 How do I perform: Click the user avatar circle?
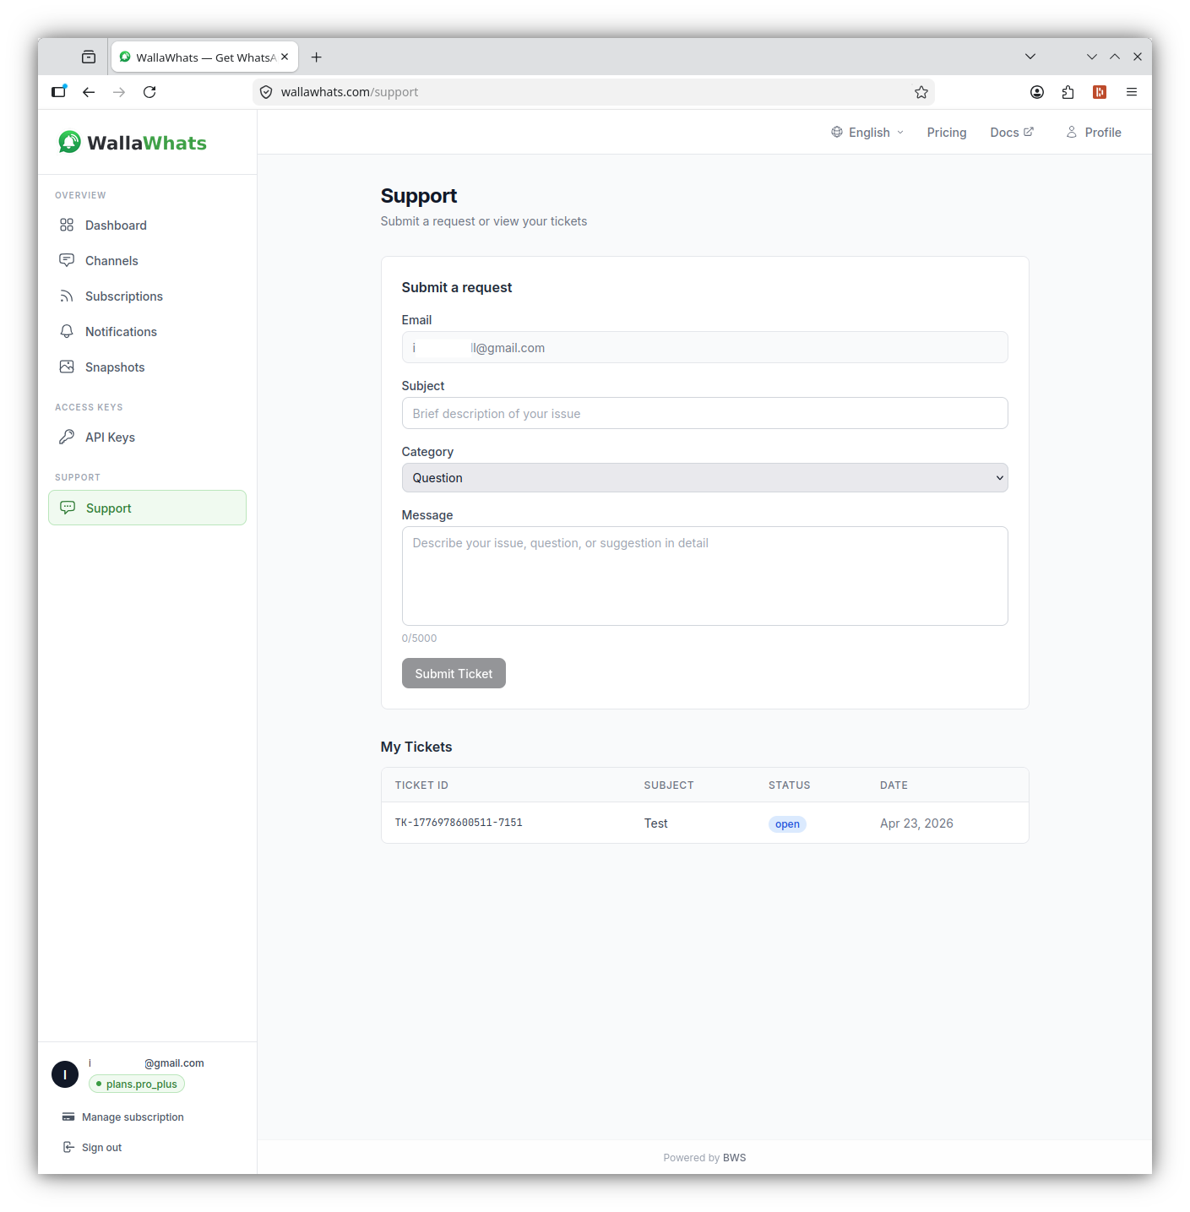65,1074
